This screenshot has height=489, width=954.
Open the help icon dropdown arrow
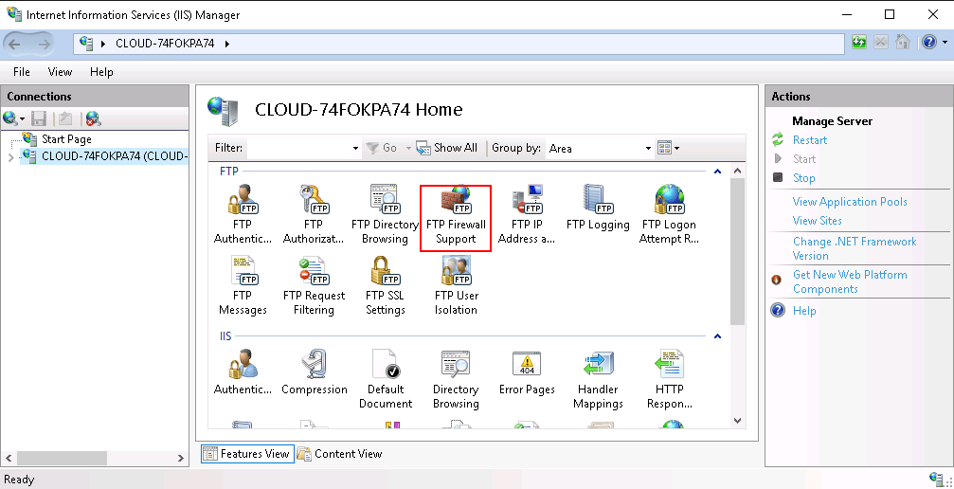[x=944, y=44]
